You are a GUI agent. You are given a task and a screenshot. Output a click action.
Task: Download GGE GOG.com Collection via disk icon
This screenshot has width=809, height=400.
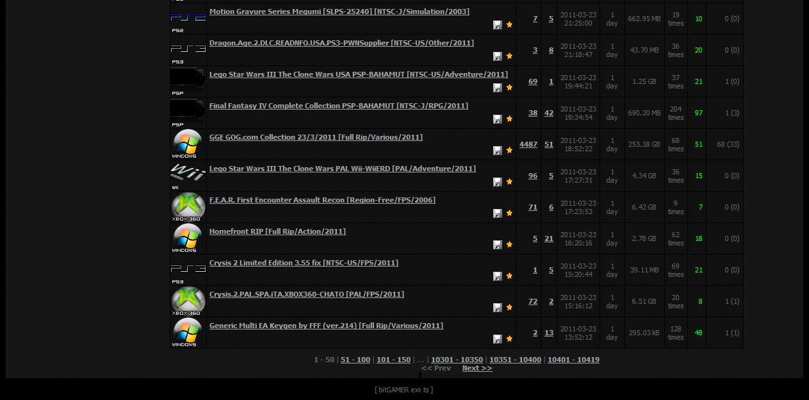[x=498, y=150]
